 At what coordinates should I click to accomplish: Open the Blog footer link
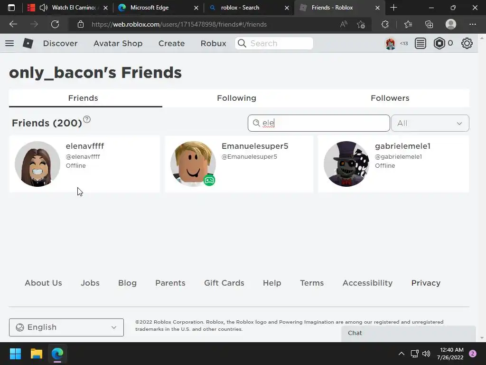127,283
